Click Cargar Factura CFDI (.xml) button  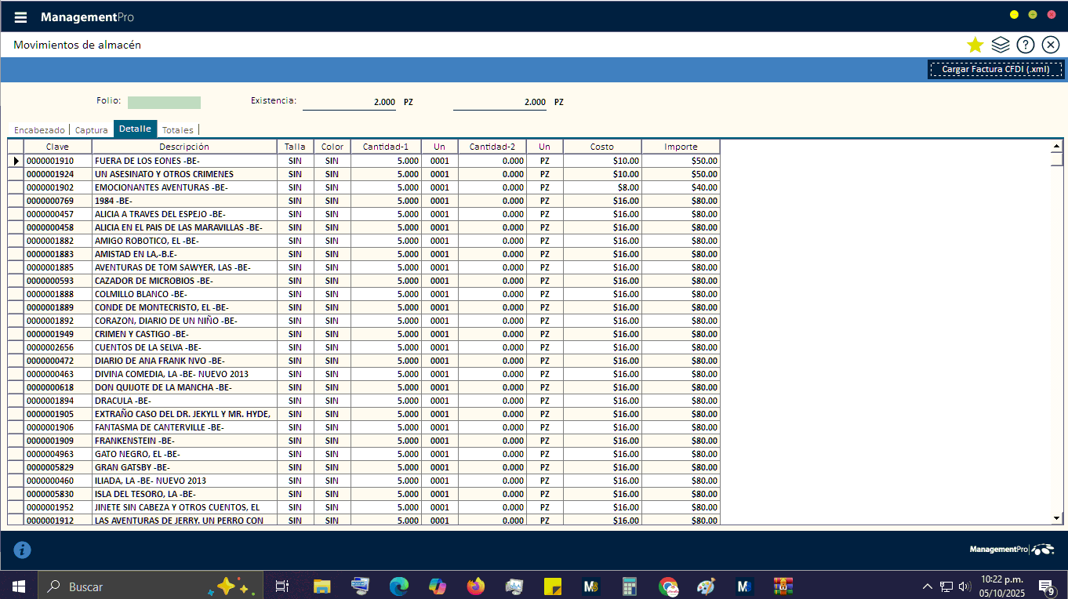pos(995,70)
